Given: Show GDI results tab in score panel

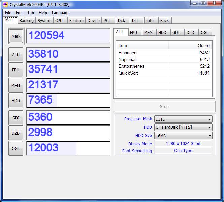Looking at the screenshot, I should (177, 33).
